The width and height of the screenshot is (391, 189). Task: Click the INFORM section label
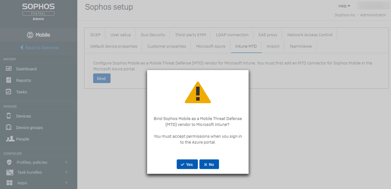[9, 59]
